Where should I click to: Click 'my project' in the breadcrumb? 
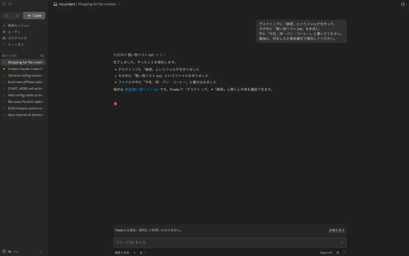pyautogui.click(x=67, y=4)
